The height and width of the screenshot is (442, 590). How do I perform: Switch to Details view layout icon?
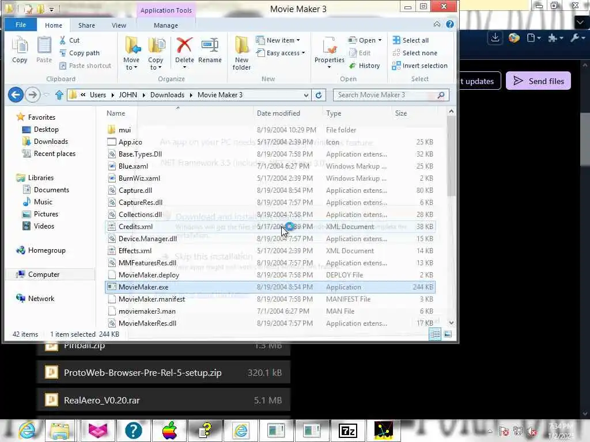click(435, 334)
